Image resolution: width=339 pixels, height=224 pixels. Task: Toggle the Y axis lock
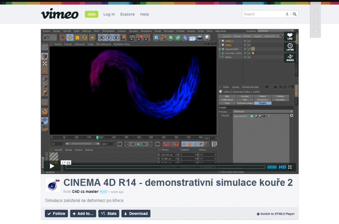pyautogui.click(x=109, y=38)
